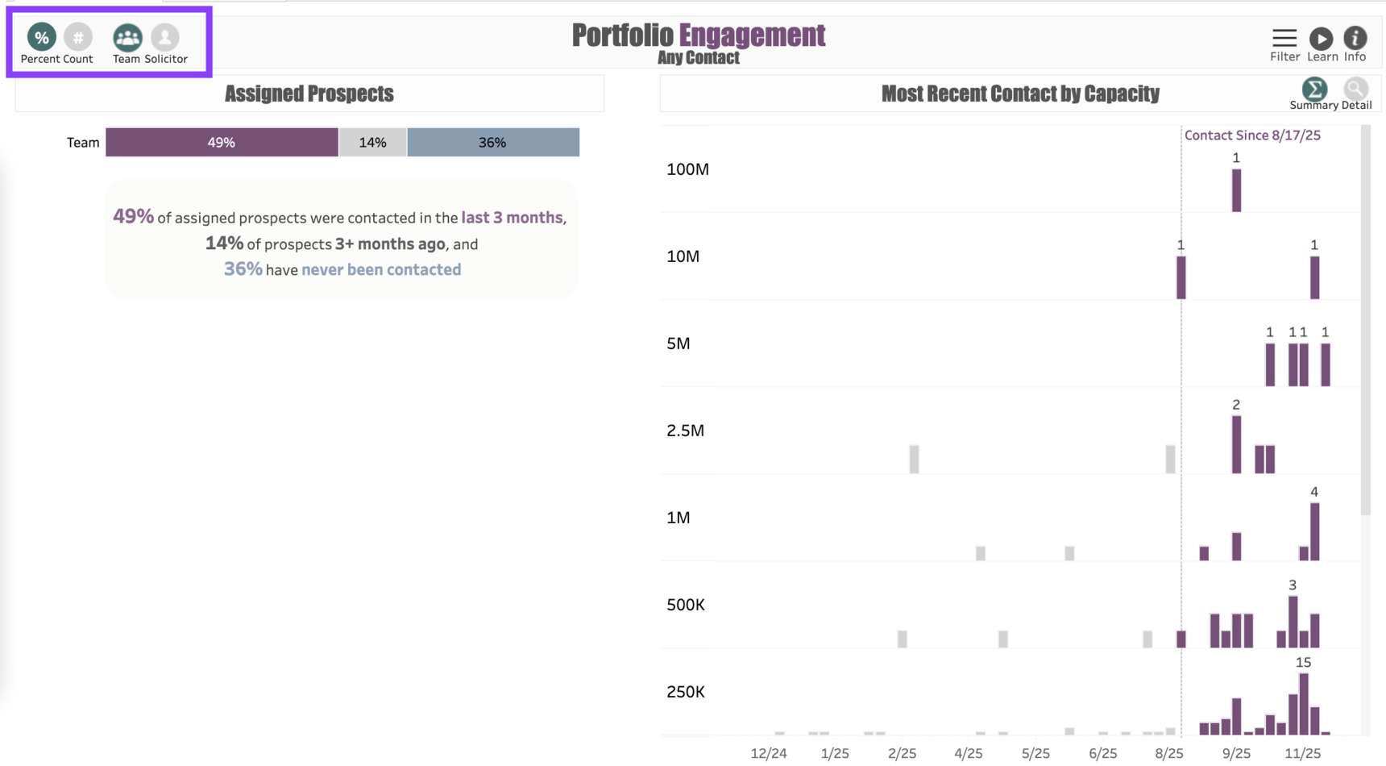Switch to Count view icon
1386x766 pixels.
pos(78,37)
